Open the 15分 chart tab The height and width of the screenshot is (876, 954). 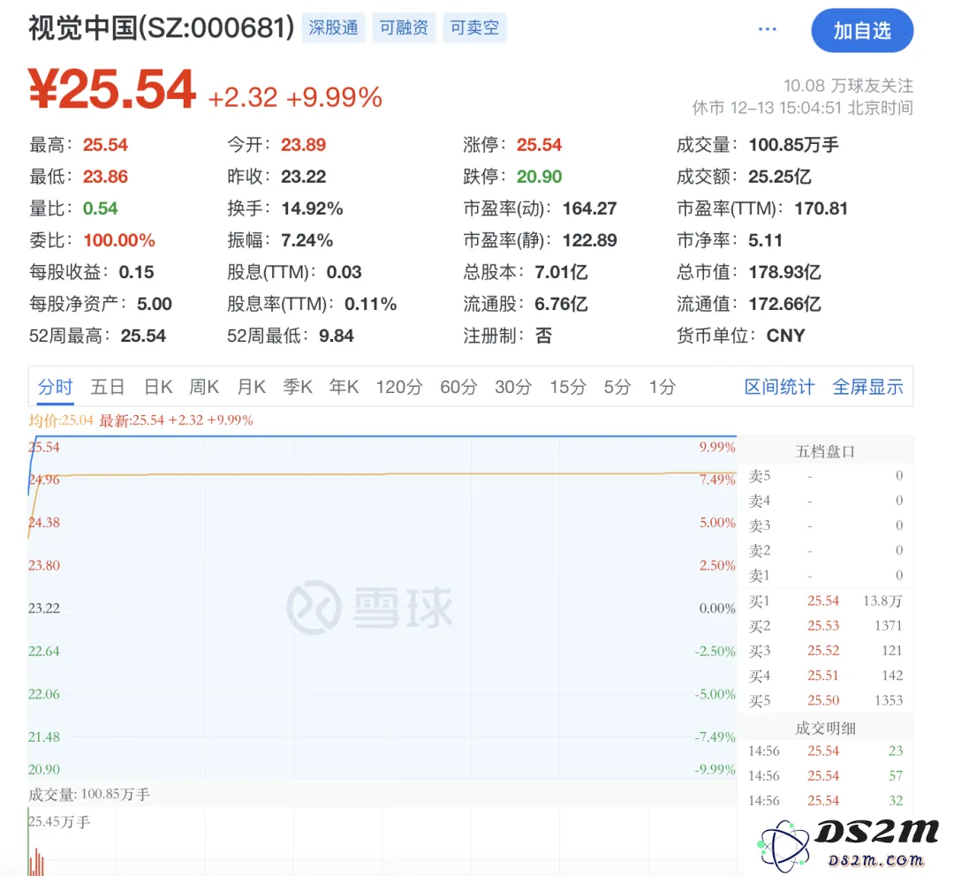point(568,387)
